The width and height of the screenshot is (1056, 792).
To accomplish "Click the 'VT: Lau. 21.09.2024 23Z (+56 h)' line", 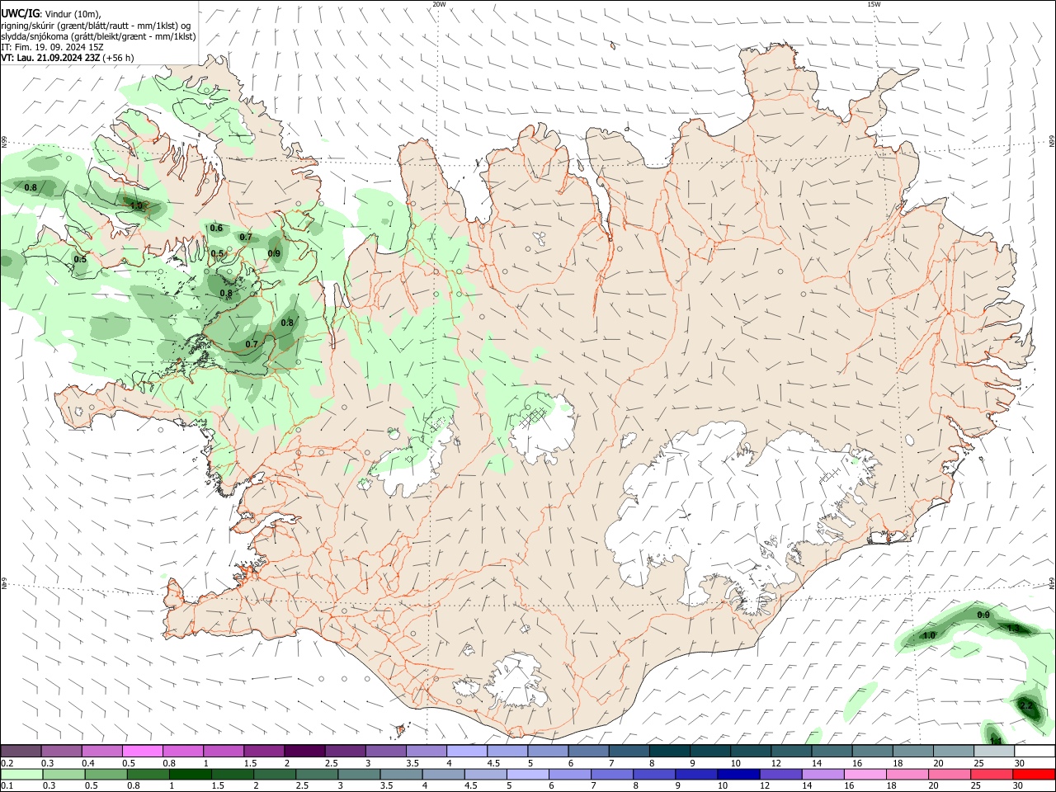I will coord(67,58).
